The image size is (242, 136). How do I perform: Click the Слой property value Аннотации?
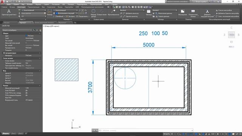coord(29,38)
